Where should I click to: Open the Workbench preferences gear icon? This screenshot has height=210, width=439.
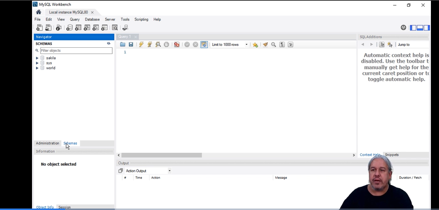coord(403,28)
